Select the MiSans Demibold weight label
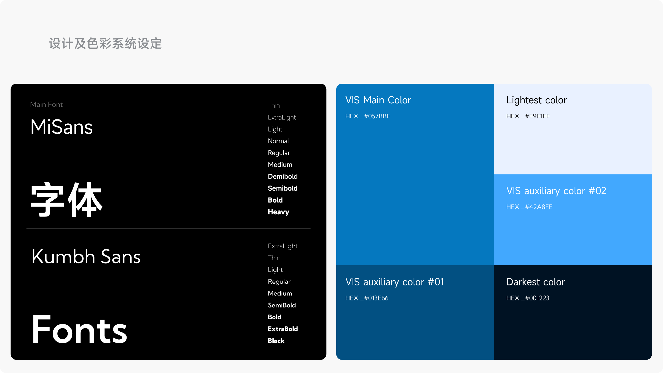Viewport: 663px width, 373px height. coord(283,177)
